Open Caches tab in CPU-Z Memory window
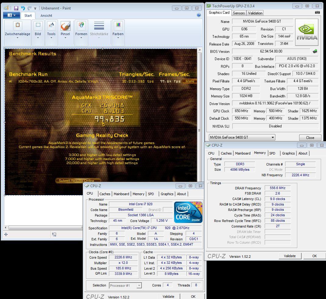The height and width of the screenshot is (299, 326). 226,153
